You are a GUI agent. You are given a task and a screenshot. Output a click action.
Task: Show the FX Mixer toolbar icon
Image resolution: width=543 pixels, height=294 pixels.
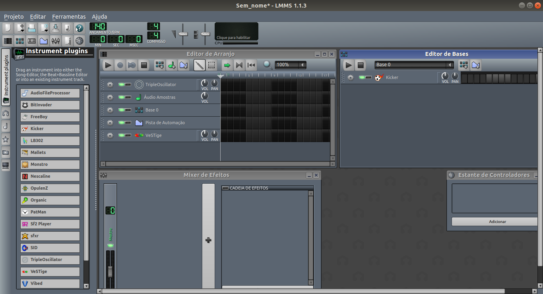click(56, 40)
